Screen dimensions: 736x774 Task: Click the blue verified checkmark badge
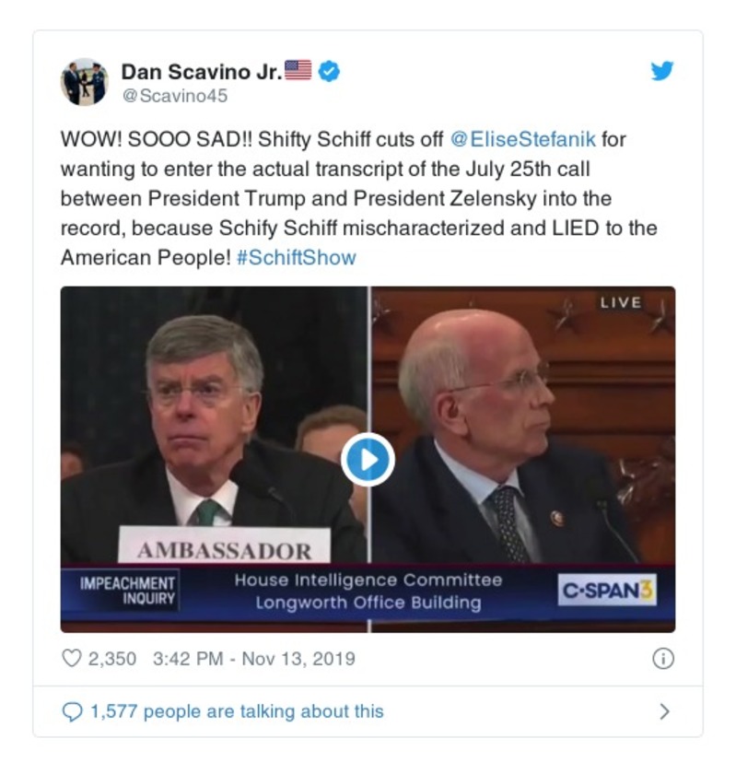tap(329, 72)
